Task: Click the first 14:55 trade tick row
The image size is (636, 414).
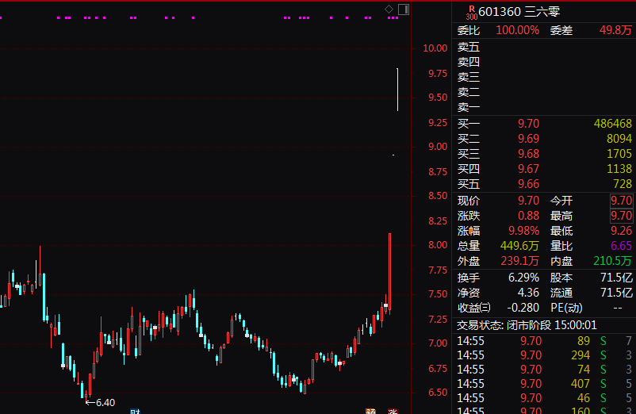Action: click(x=543, y=341)
